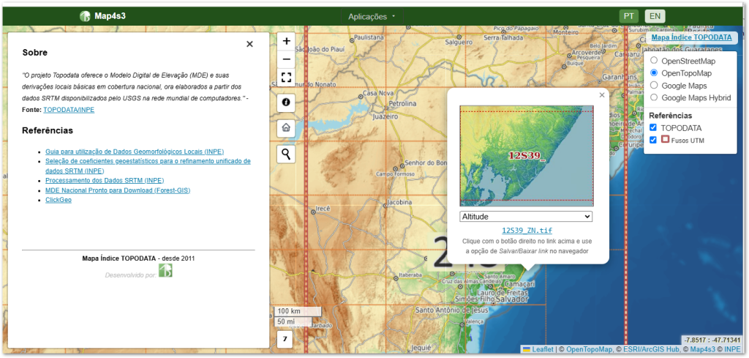
Task: Click the developer logo under Desenvolvido por
Action: (165, 271)
